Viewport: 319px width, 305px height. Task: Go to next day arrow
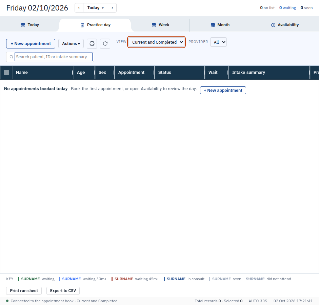pos(112,8)
